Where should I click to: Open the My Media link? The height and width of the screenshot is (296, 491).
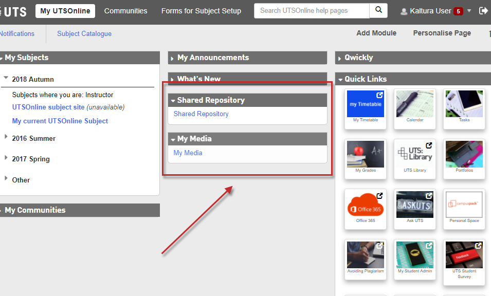click(188, 153)
